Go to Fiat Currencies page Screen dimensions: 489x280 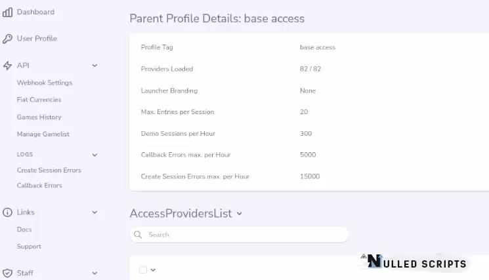pyautogui.click(x=39, y=100)
